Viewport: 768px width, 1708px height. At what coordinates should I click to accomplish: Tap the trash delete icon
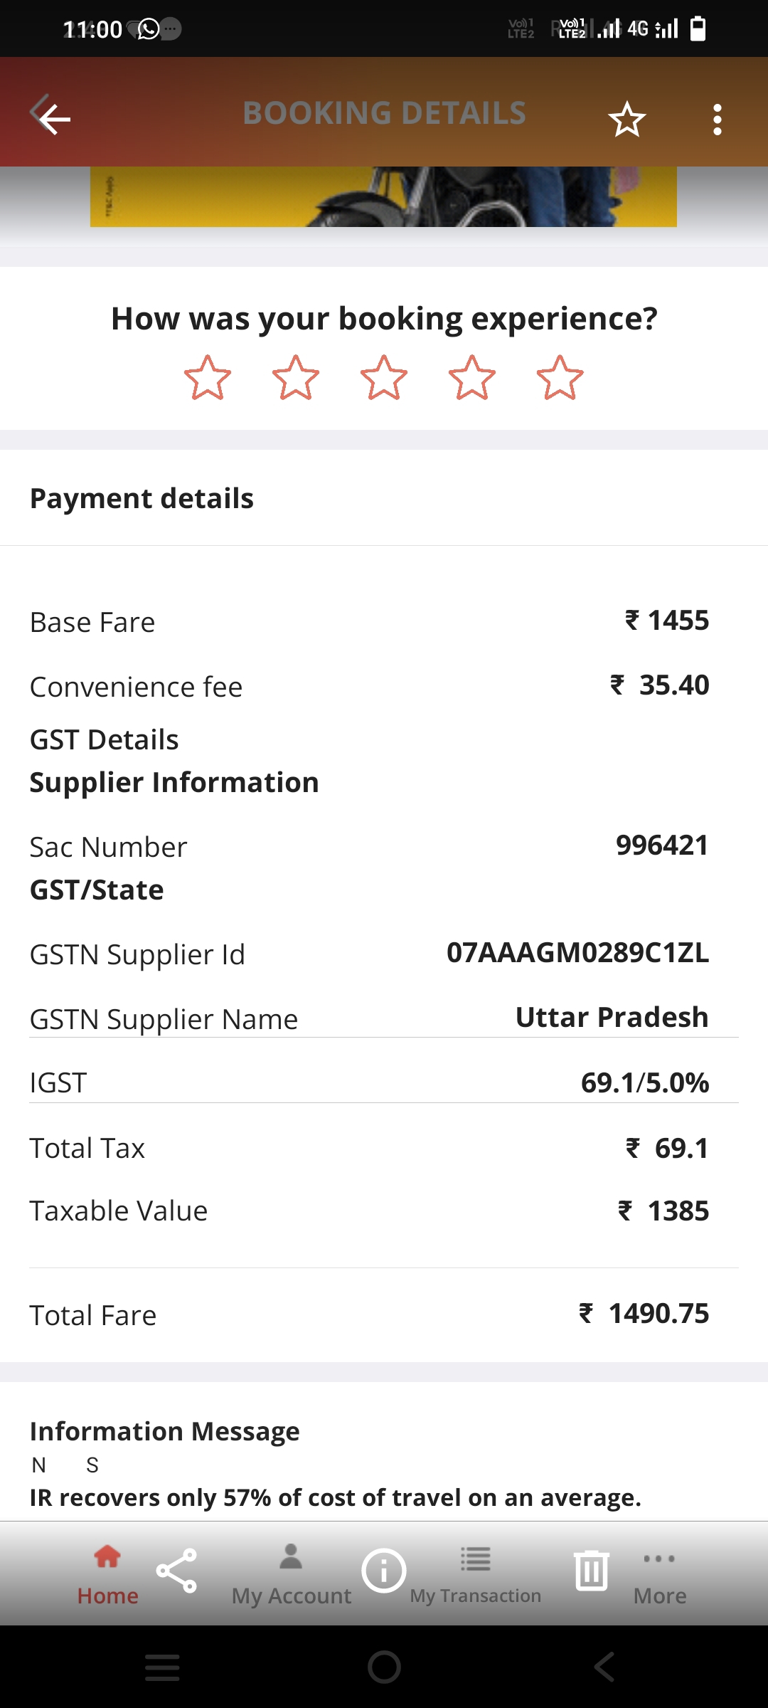pyautogui.click(x=592, y=1570)
